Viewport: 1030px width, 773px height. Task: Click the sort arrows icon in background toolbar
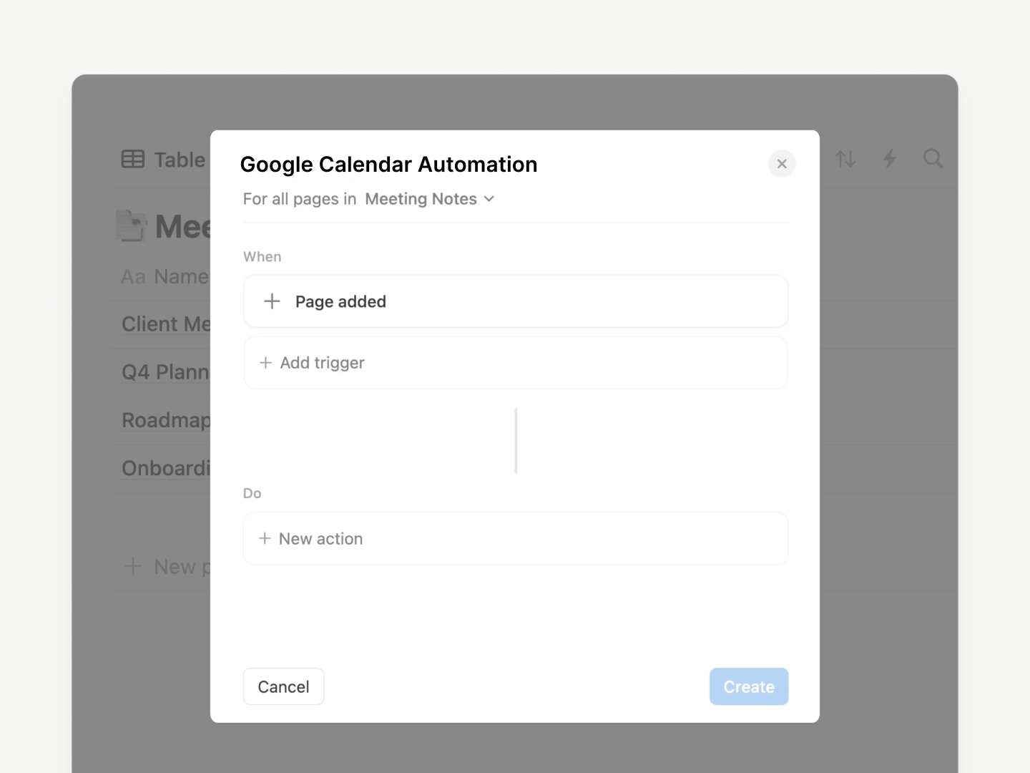tap(845, 159)
